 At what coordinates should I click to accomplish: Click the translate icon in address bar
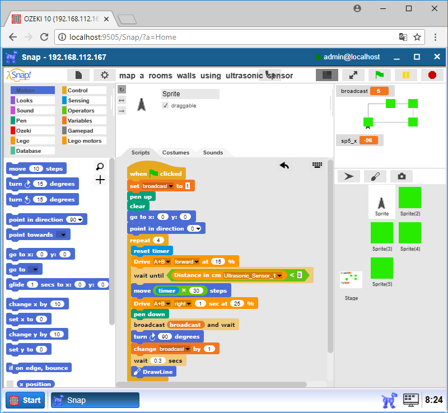pyautogui.click(x=403, y=37)
